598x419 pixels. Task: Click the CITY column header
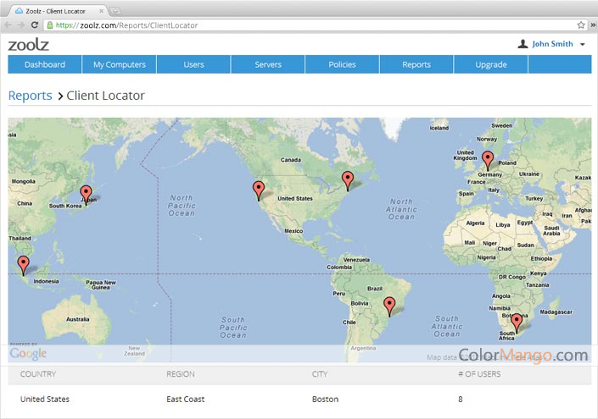tap(320, 374)
